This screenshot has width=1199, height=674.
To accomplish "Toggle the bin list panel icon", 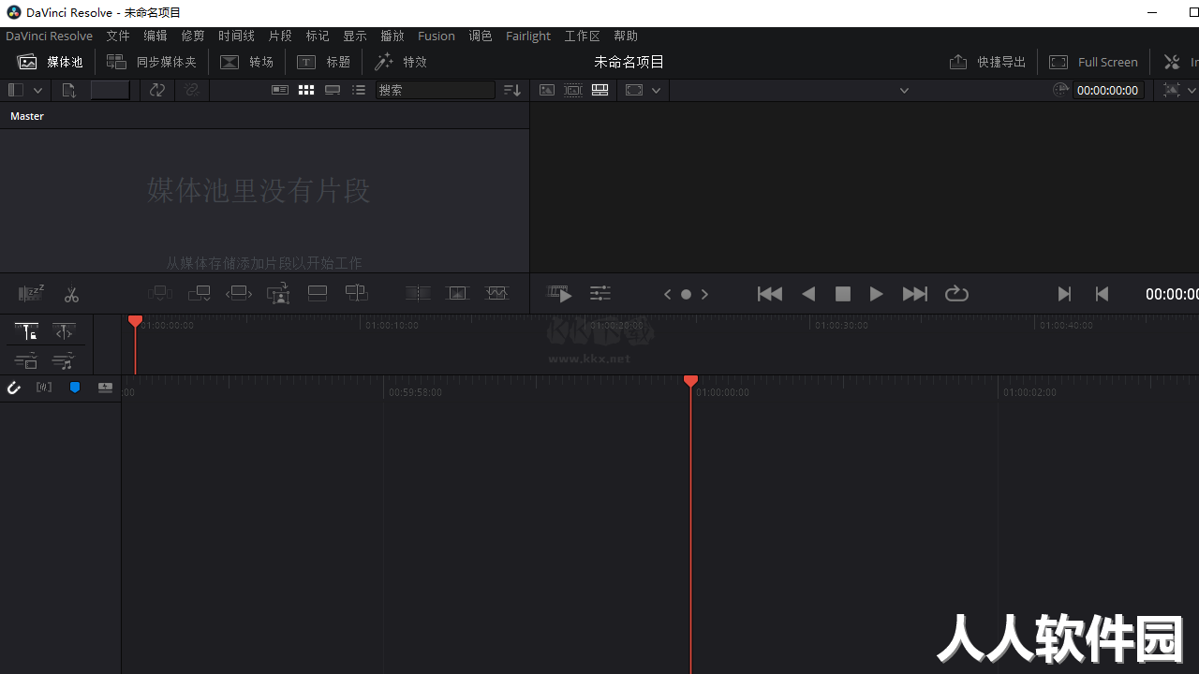I will click(16, 90).
